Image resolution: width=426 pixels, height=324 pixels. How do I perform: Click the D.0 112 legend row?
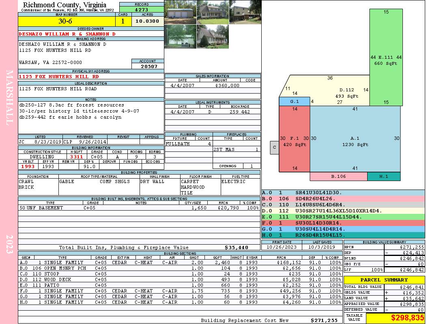(x=343, y=211)
